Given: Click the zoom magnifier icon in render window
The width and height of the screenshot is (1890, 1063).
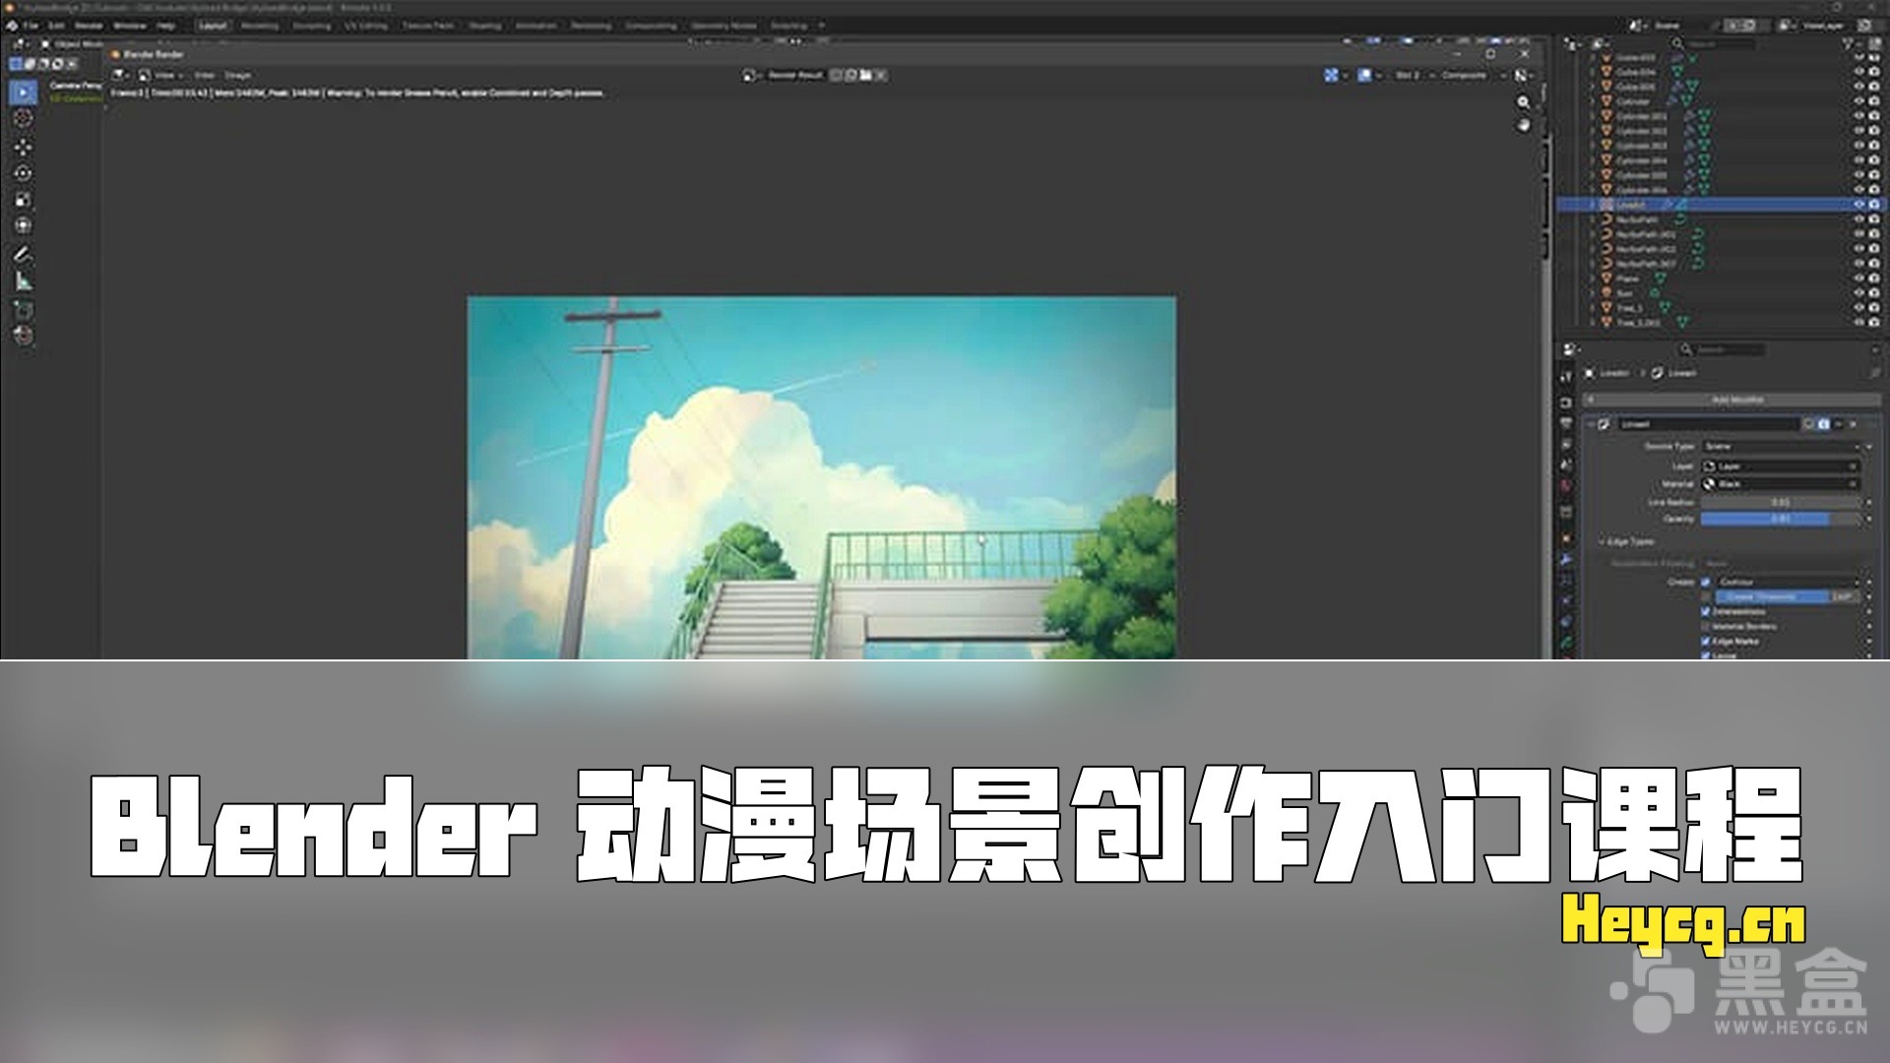Looking at the screenshot, I should (1524, 102).
